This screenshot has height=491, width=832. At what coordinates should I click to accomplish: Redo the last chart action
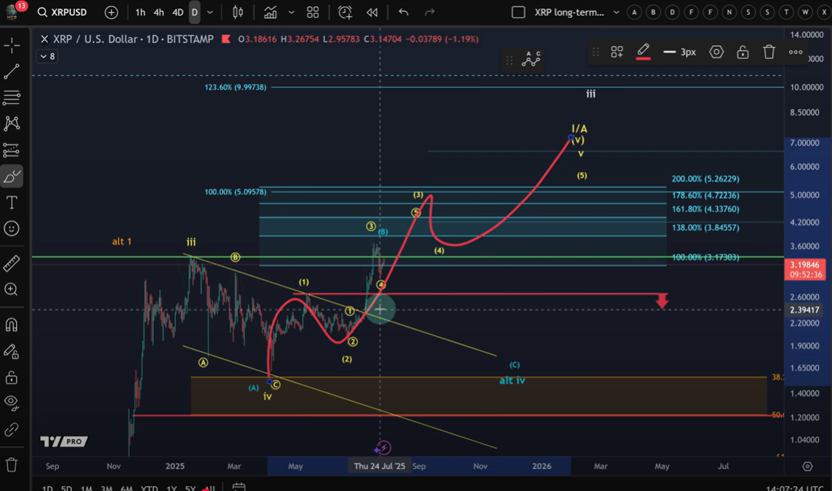(x=429, y=12)
